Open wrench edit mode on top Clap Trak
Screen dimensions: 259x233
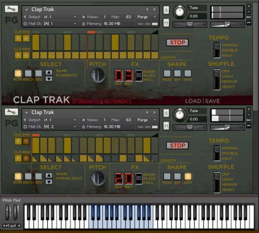[x=11, y=9]
